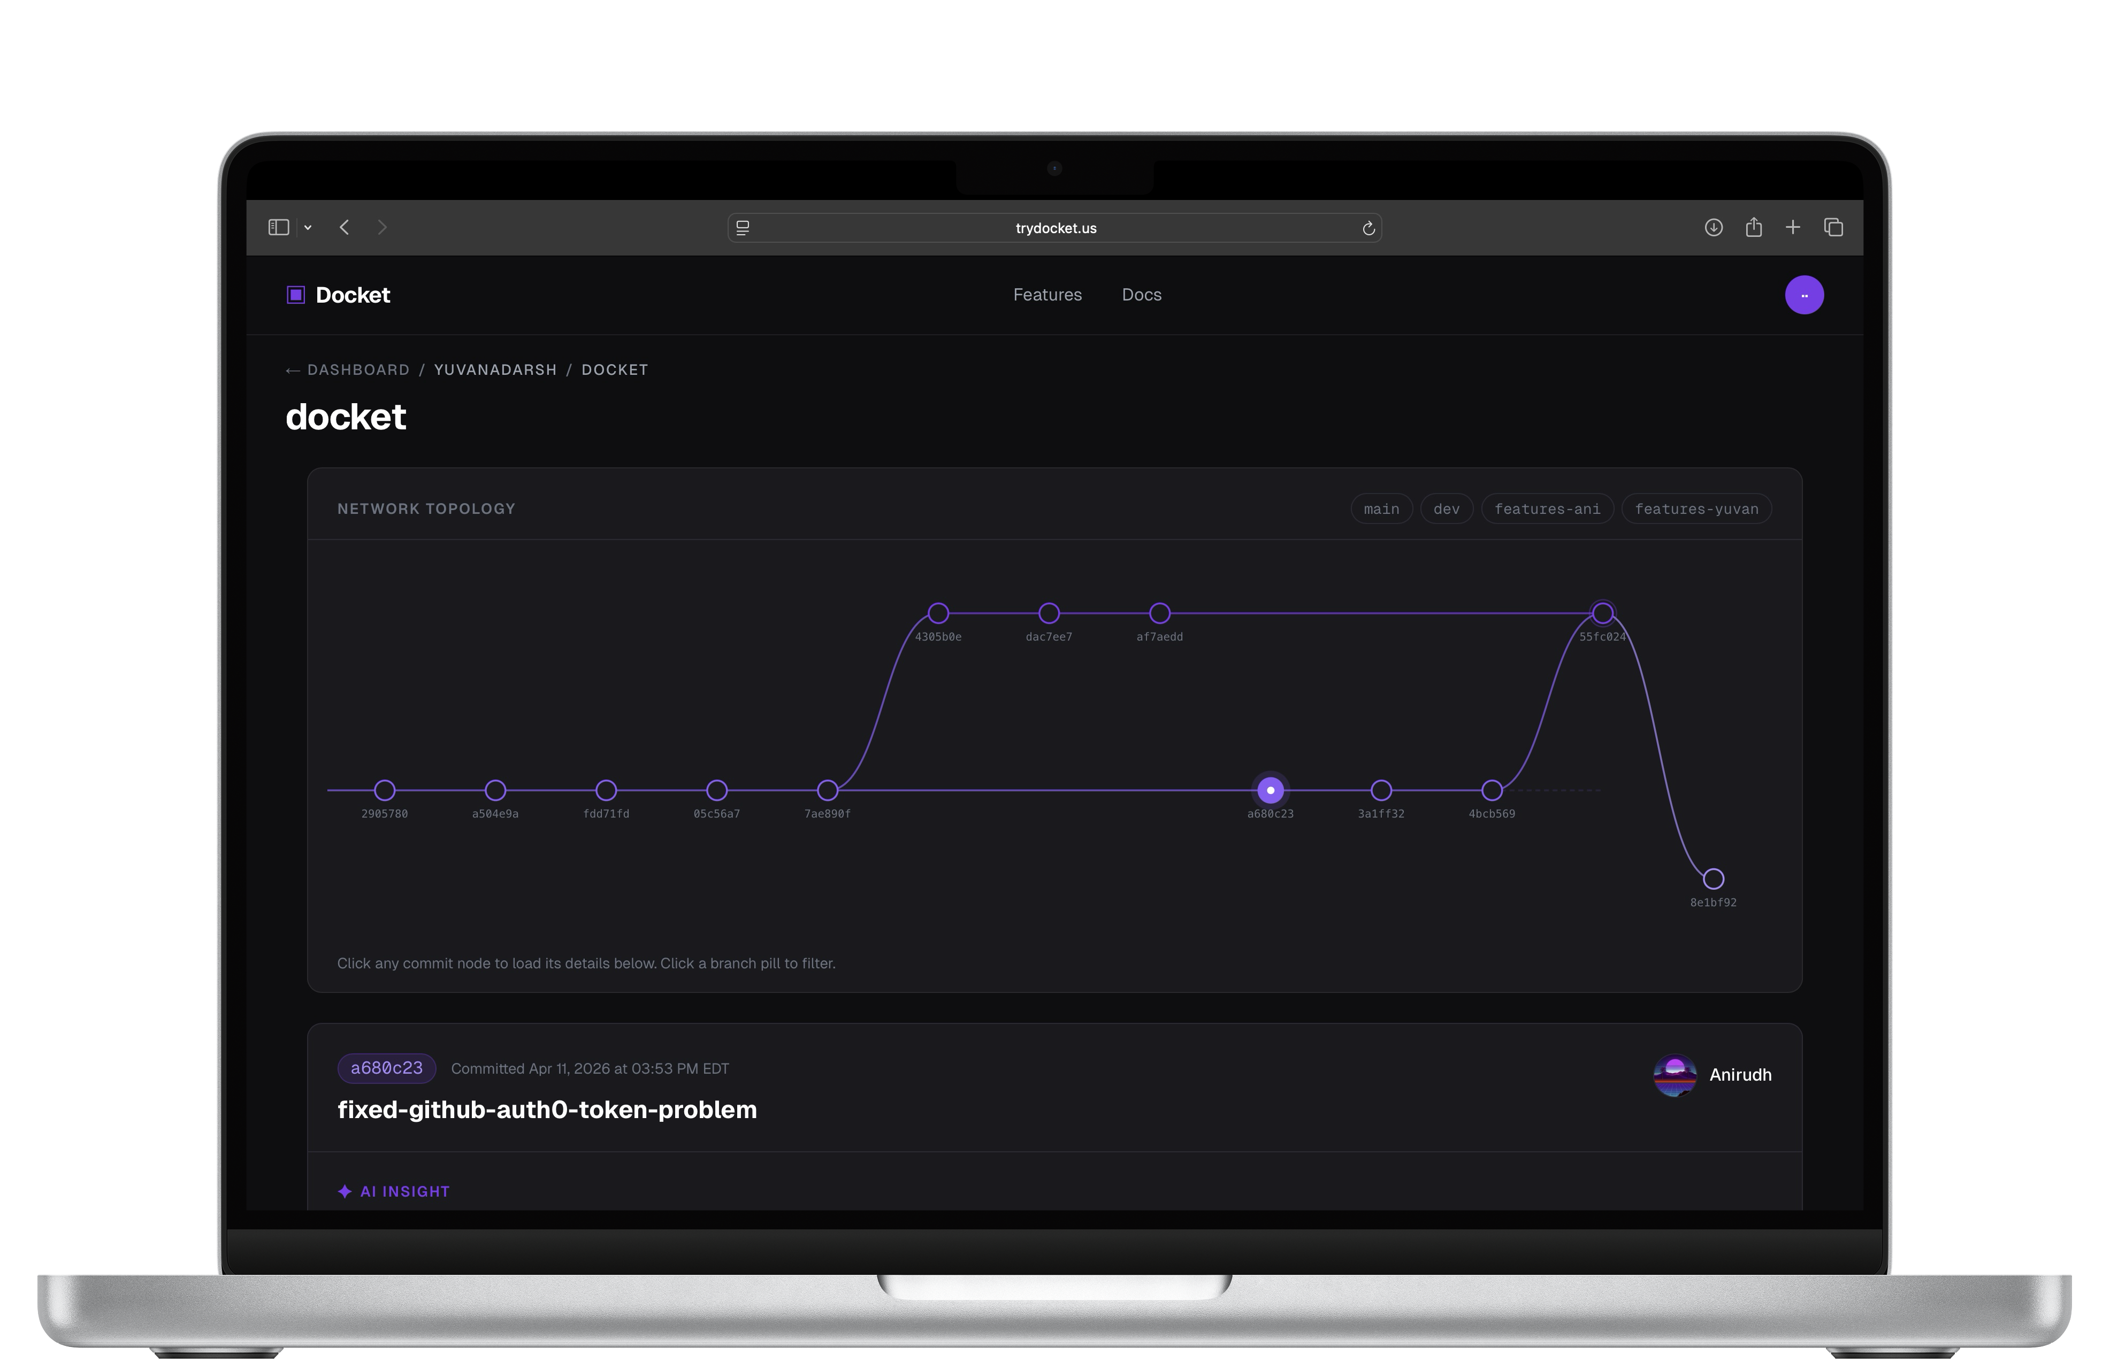Open the Features nav item
The image size is (2110, 1371).
[1047, 295]
